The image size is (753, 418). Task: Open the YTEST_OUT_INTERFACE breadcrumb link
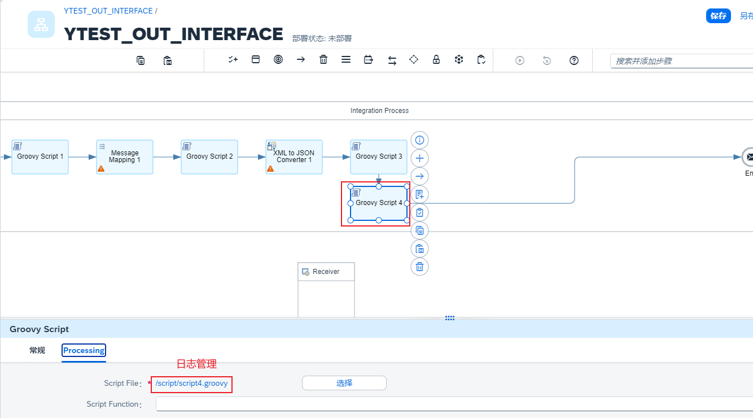(x=108, y=11)
